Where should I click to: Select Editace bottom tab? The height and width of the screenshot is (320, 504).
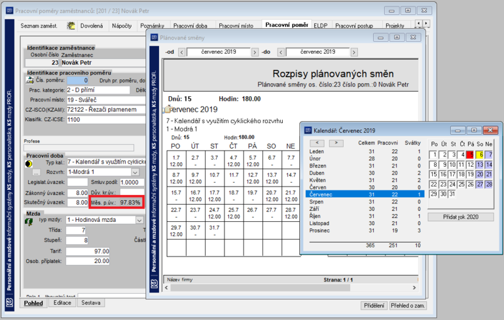click(x=62, y=302)
